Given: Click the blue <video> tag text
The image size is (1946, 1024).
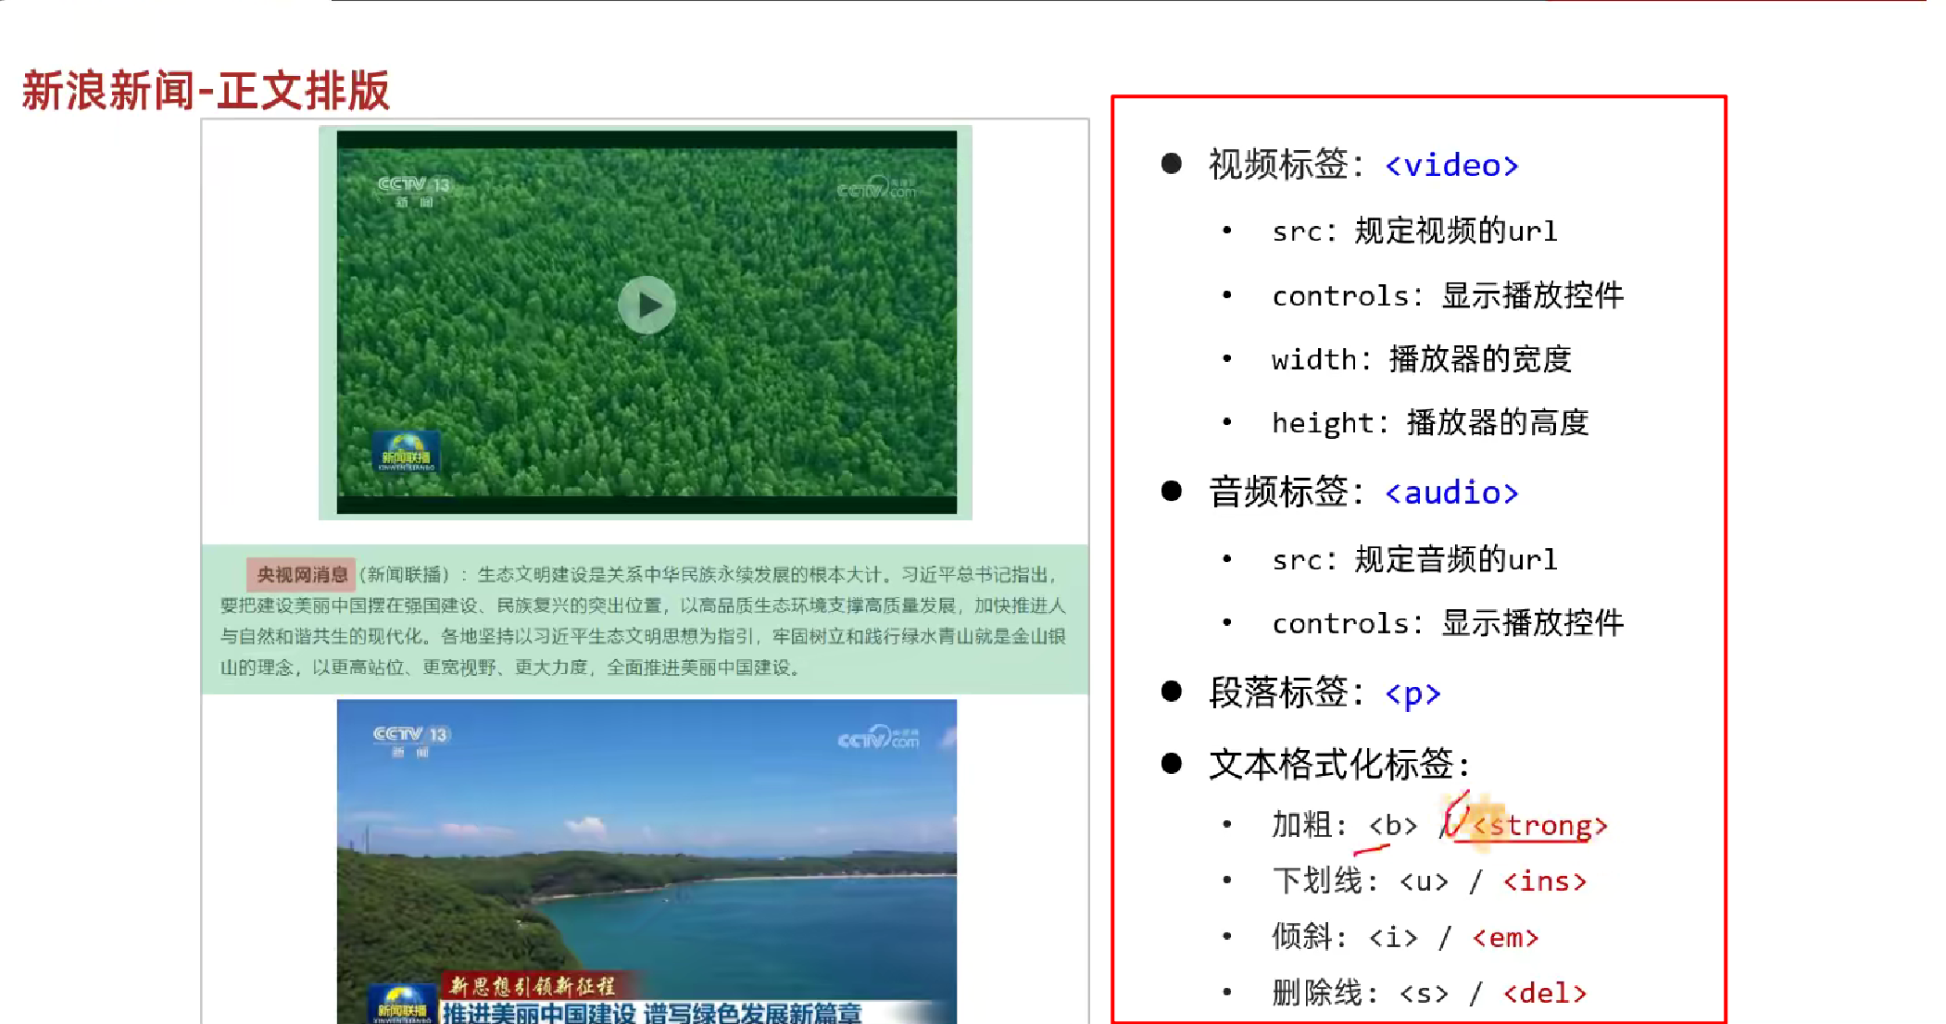Looking at the screenshot, I should click(1451, 166).
